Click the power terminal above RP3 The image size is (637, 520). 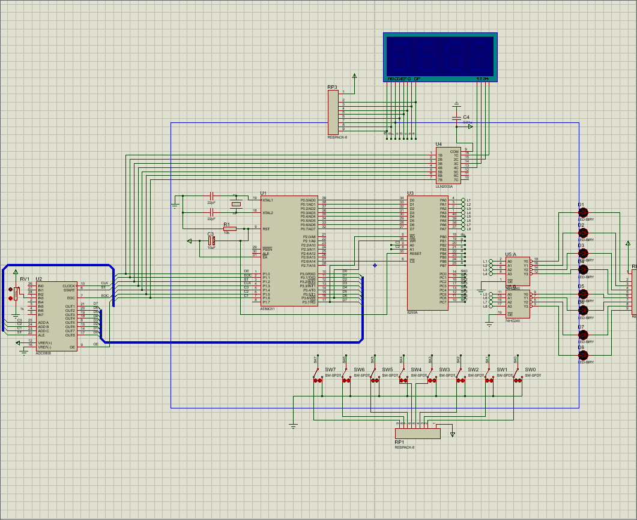[354, 76]
